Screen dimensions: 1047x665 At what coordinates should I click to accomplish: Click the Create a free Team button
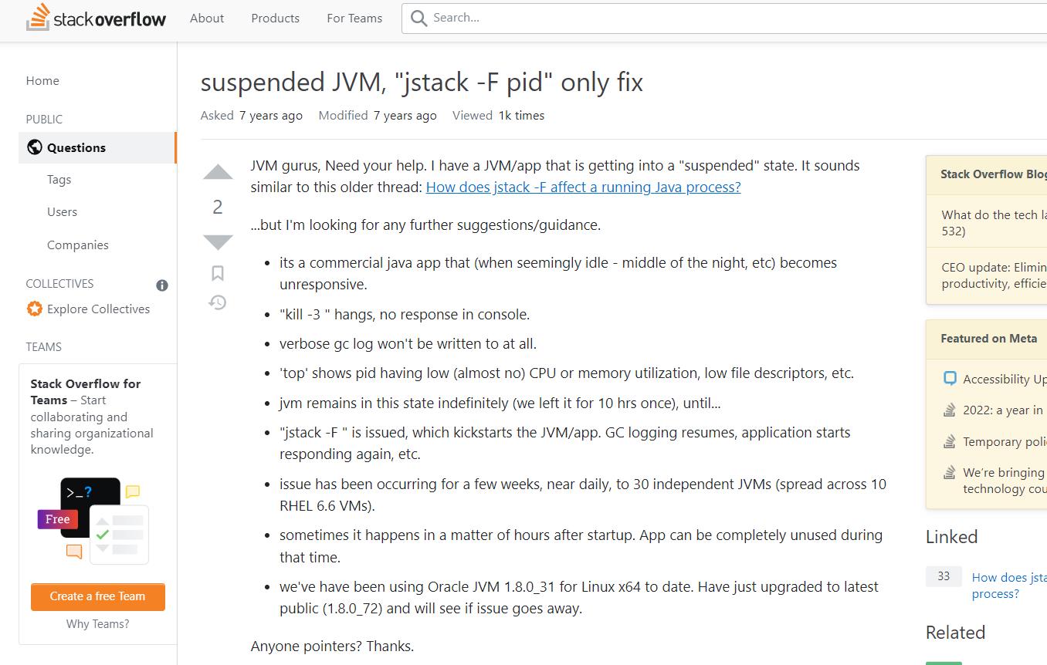98,596
